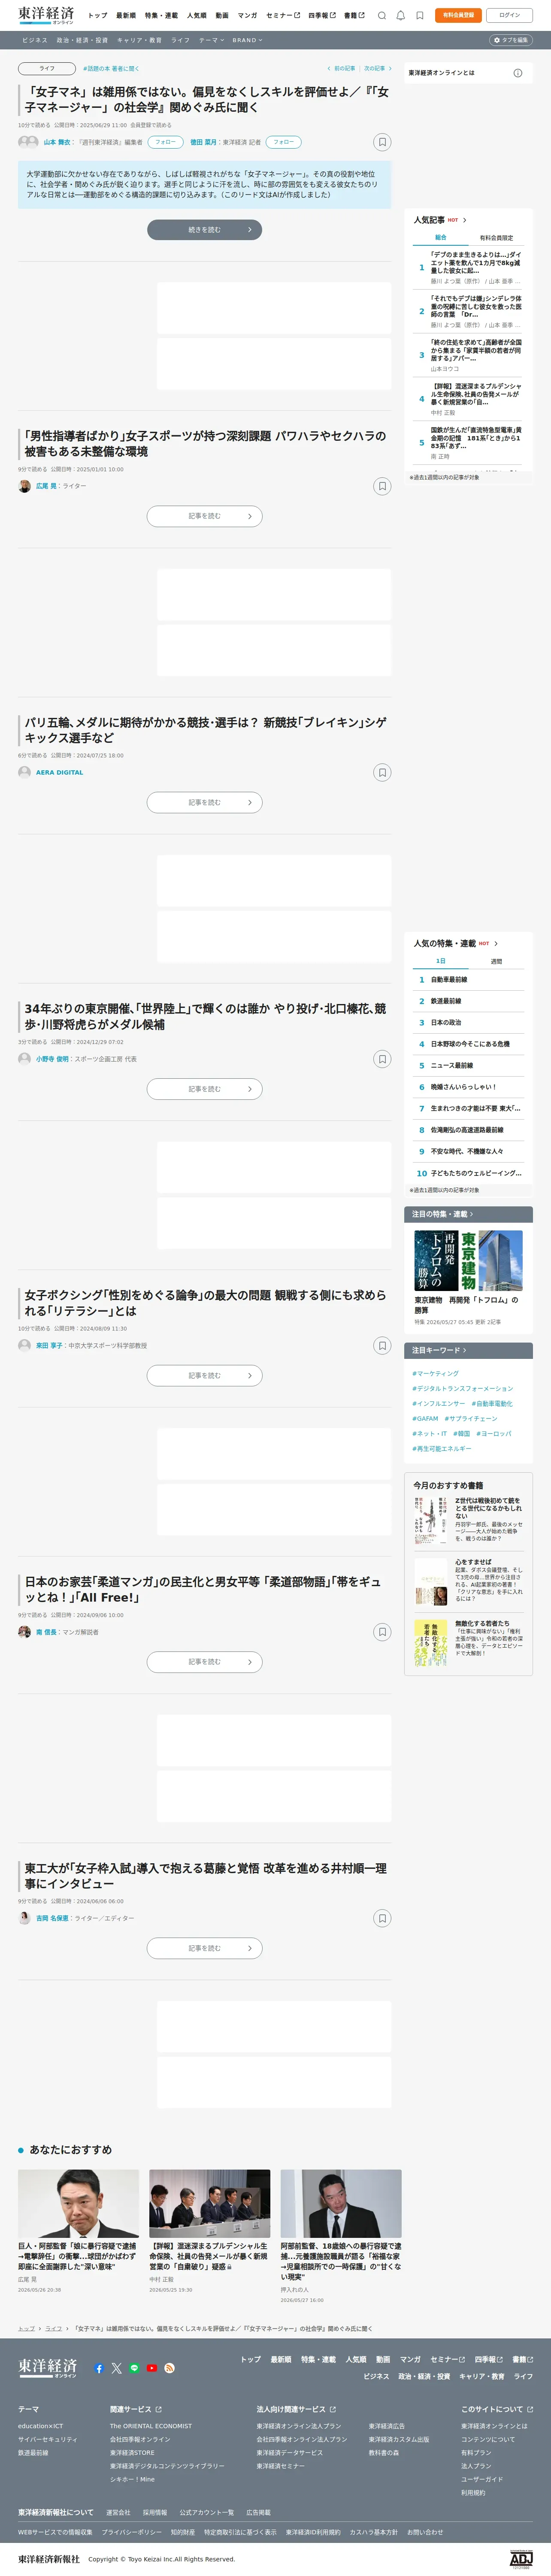The image size is (551, 2576).
Task: Bookmark the 女子マネ main article
Action: pyautogui.click(x=381, y=142)
